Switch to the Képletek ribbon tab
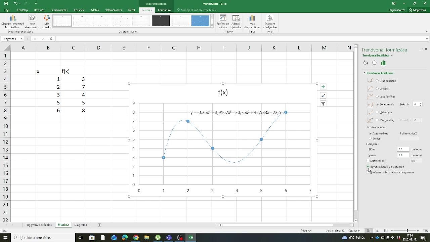 click(x=79, y=10)
